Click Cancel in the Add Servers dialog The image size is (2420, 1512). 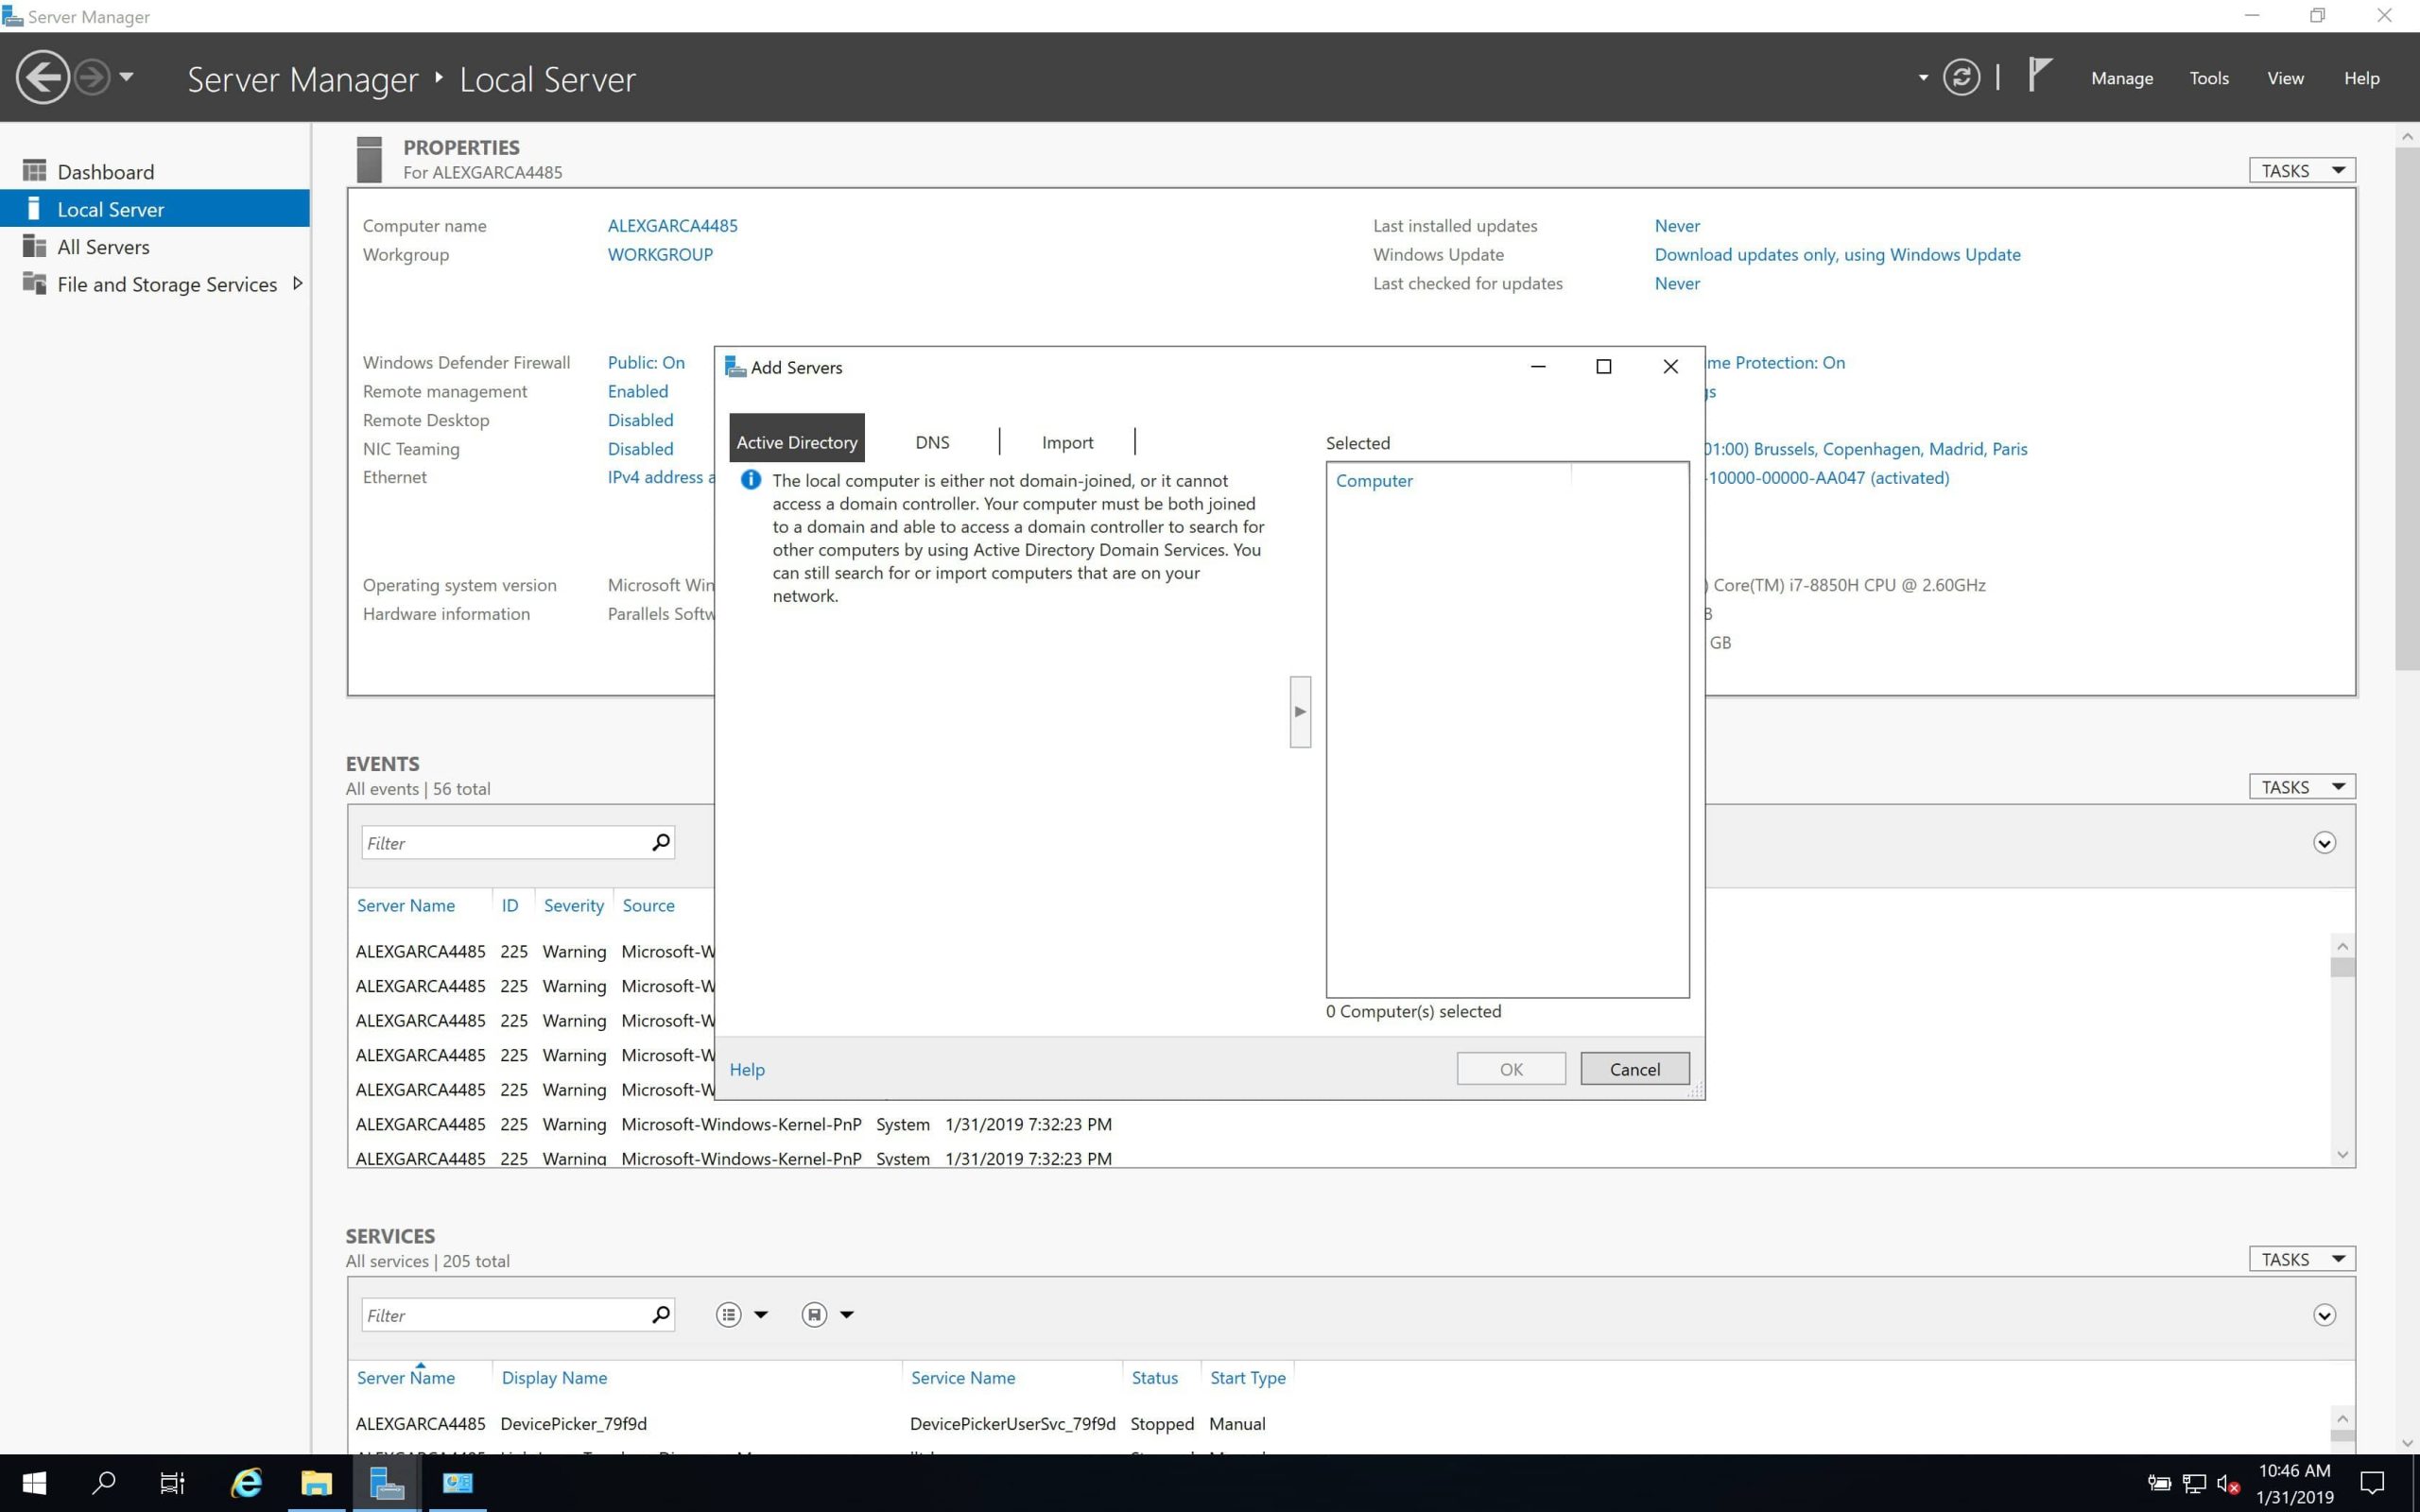pyautogui.click(x=1634, y=1069)
